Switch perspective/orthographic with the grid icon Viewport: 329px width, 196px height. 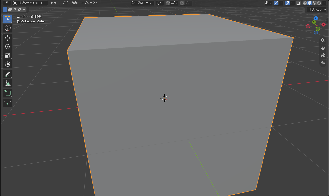tap(323, 63)
